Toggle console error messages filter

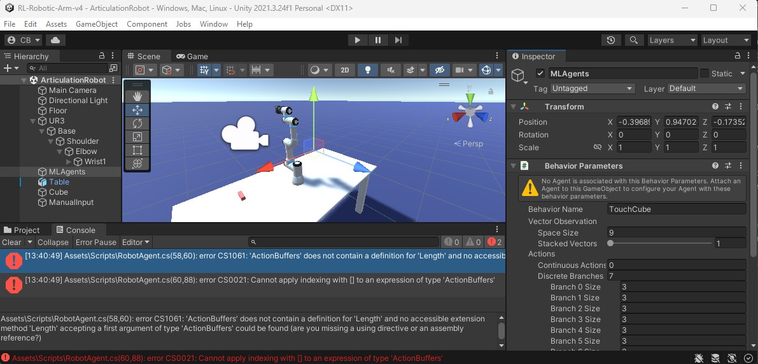494,242
